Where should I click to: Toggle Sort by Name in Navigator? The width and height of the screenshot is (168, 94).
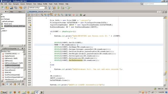19,84
